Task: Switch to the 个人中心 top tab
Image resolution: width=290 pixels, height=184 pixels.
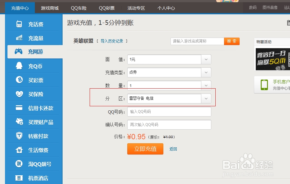Action: point(166,8)
